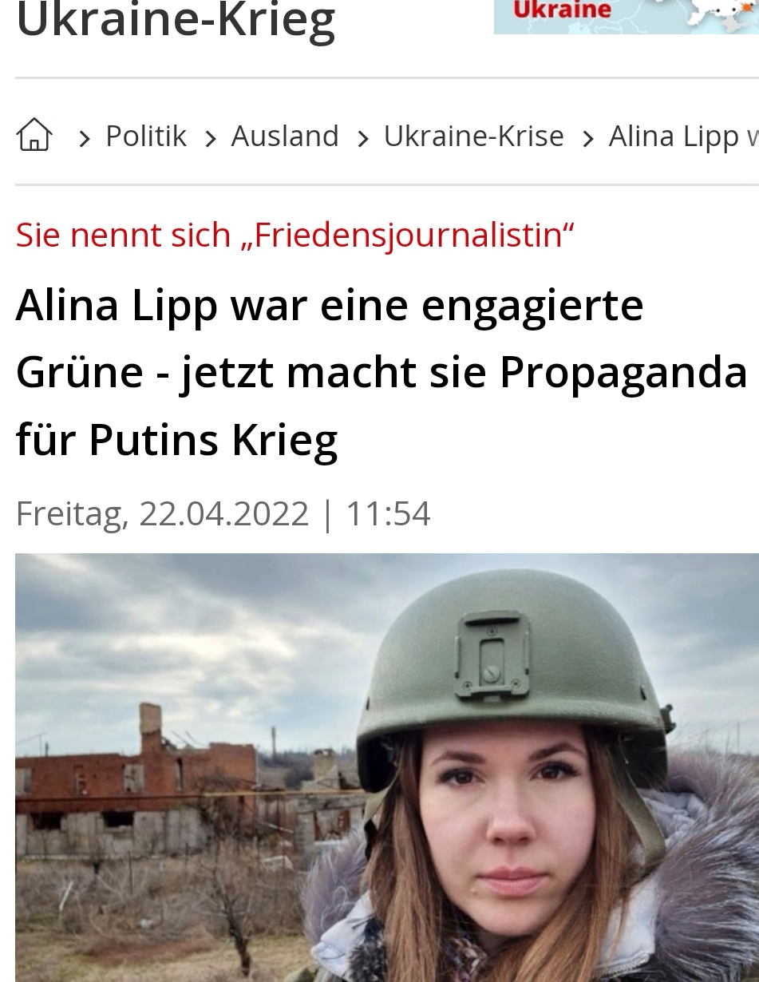Viewport: 759px width, 982px height.
Task: Click the chevron before Ukraine-Krise breadcrumb
Action: point(362,140)
